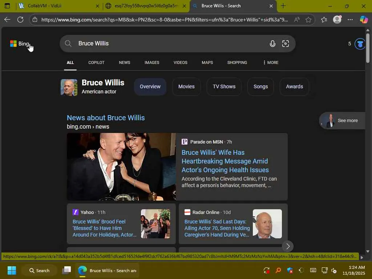Open a new browser tab
Screen dimensions: 372x279
click(283, 6)
